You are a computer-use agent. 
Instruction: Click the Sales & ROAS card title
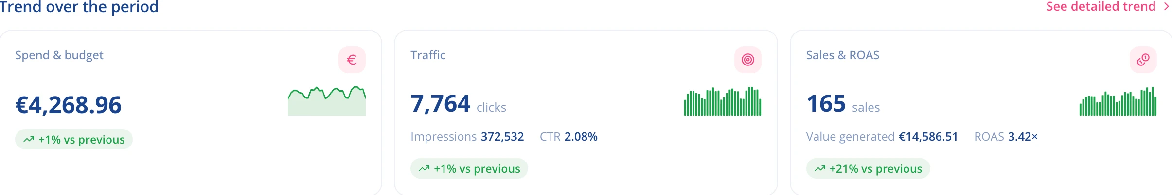(x=843, y=55)
